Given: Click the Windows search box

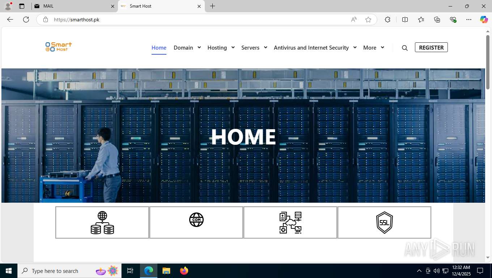Looking at the screenshot, I should pyautogui.click(x=69, y=271).
